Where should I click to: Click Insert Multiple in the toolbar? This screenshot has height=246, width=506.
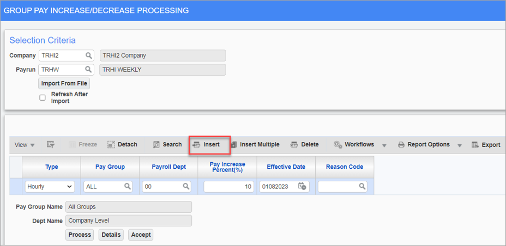tap(255, 145)
